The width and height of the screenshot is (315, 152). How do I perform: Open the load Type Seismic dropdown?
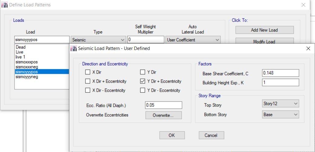tap(98, 40)
